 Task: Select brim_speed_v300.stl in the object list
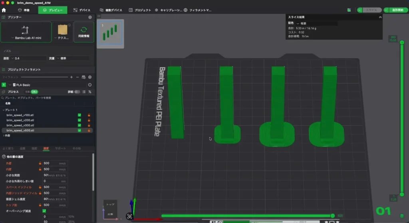pos(20,125)
